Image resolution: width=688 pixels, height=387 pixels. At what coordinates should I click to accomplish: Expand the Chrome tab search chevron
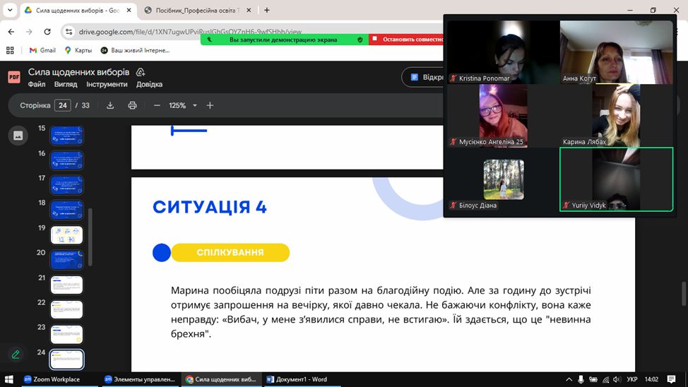click(x=10, y=11)
